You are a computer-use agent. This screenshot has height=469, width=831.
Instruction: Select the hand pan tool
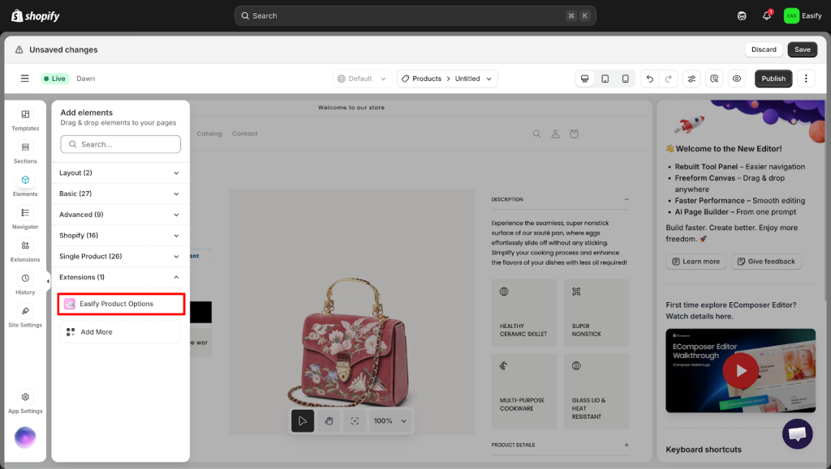coord(329,421)
